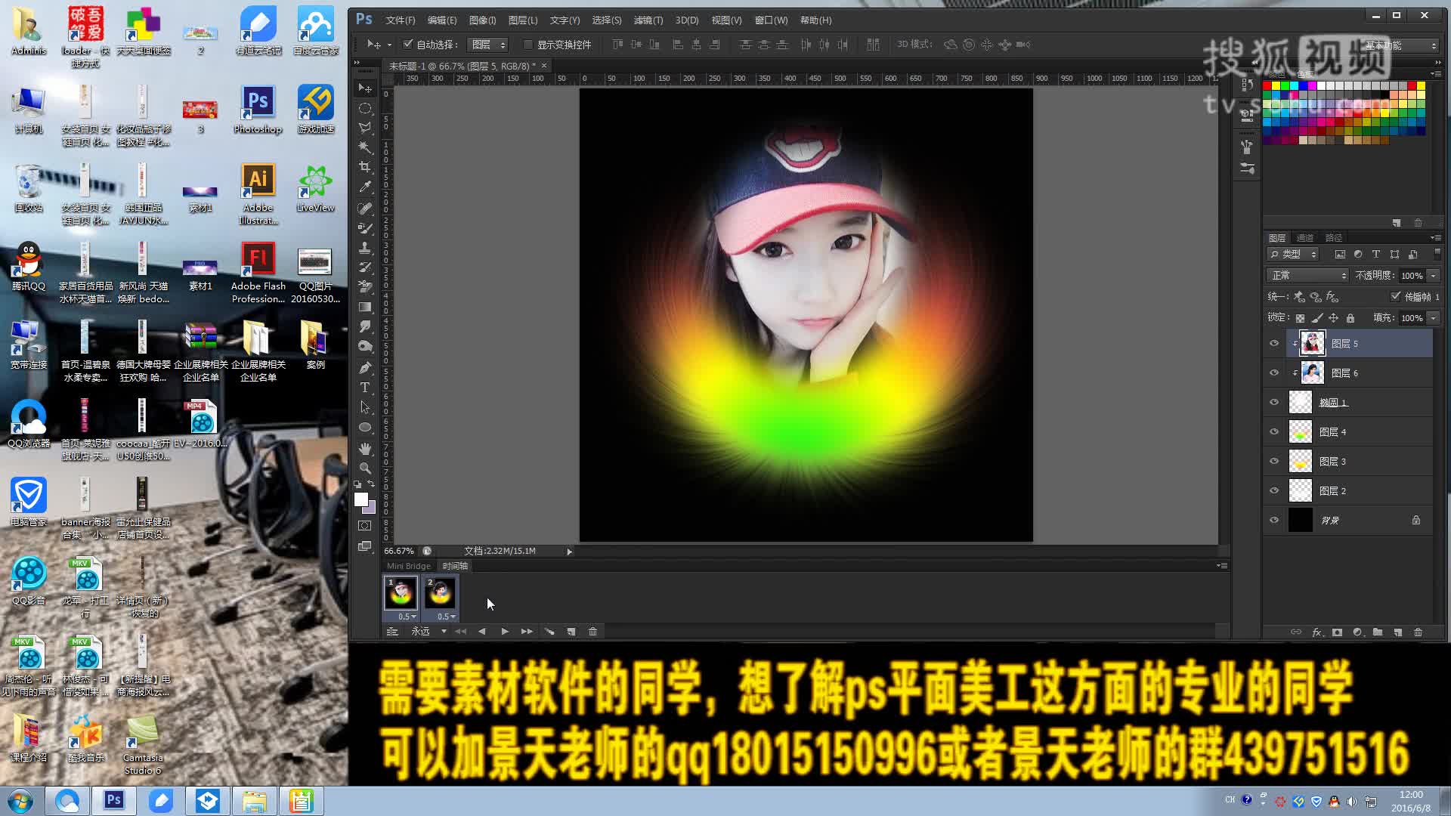
Task: Hide the 背景 background layer
Action: (1274, 520)
